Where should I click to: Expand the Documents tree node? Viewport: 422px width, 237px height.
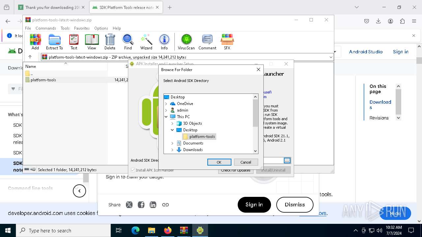pyautogui.click(x=172, y=143)
